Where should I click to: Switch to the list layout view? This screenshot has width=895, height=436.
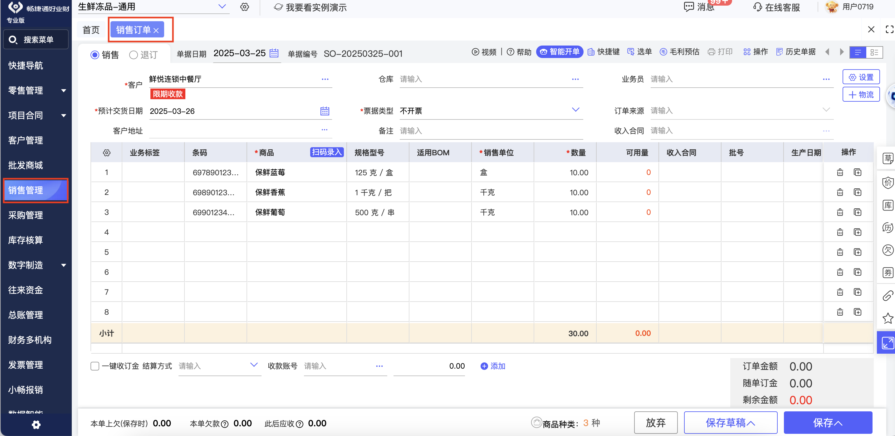(858, 52)
